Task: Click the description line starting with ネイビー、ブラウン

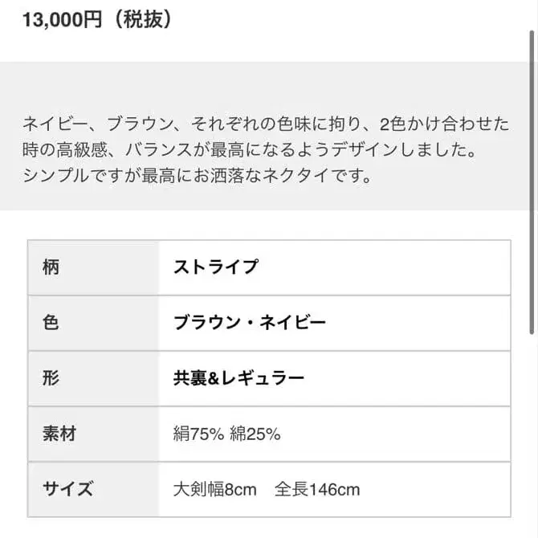Action: [266, 124]
